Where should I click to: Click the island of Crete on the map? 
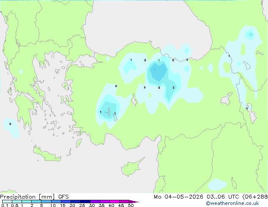[47, 154]
